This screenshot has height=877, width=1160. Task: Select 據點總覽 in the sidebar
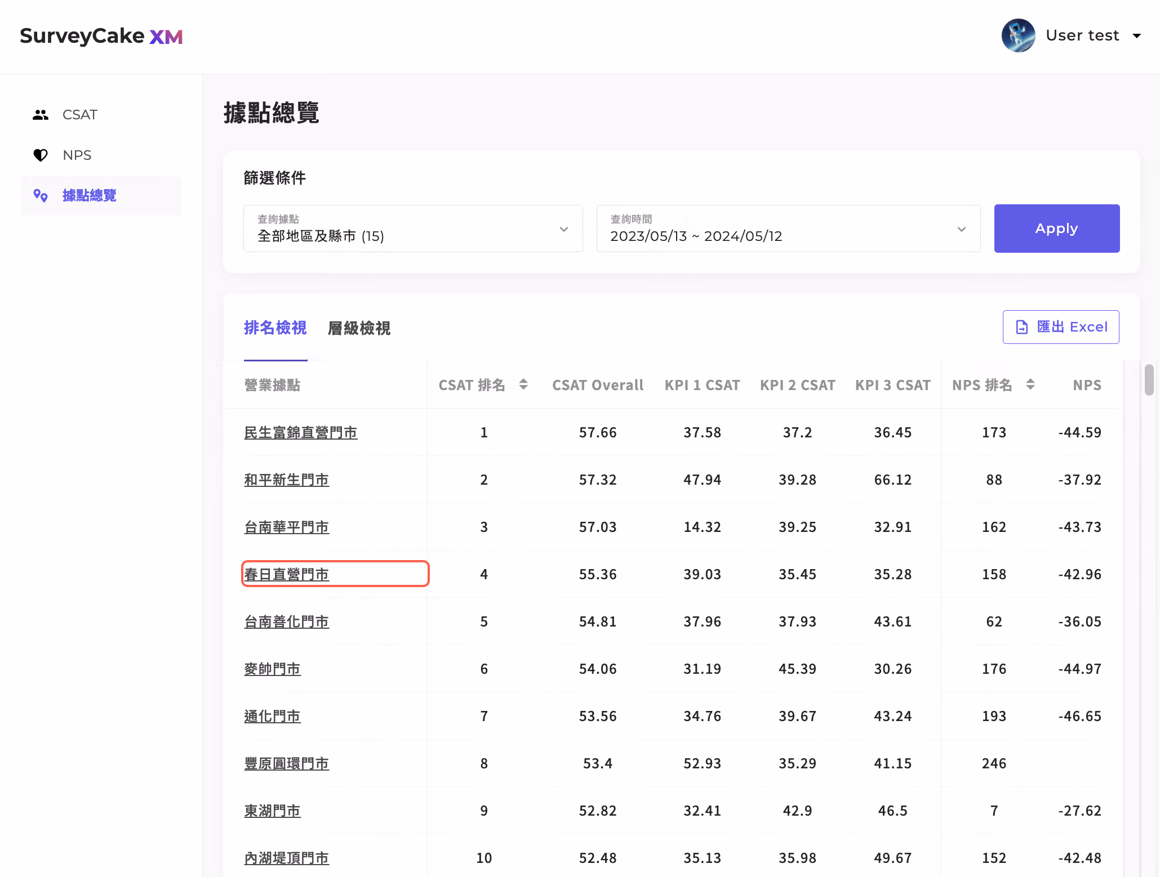pyautogui.click(x=101, y=195)
